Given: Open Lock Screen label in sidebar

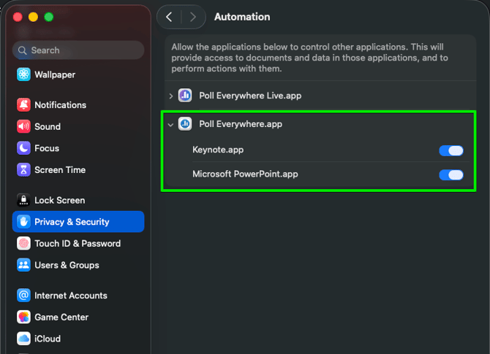Looking at the screenshot, I should [x=60, y=200].
